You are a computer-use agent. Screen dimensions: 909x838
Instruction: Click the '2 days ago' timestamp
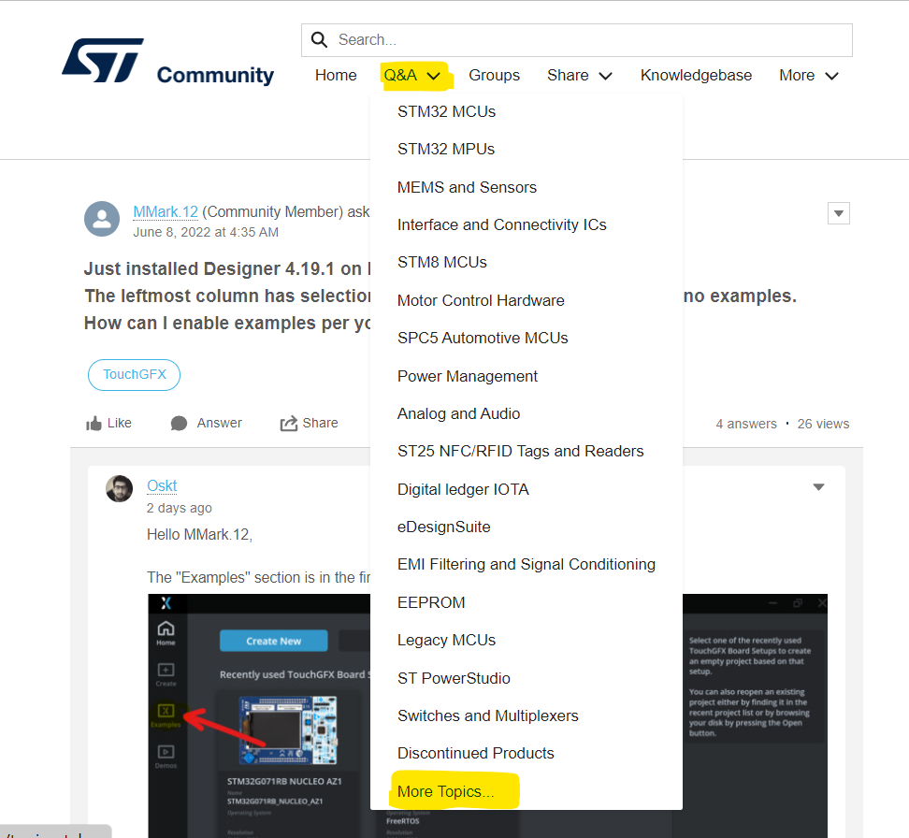(180, 508)
